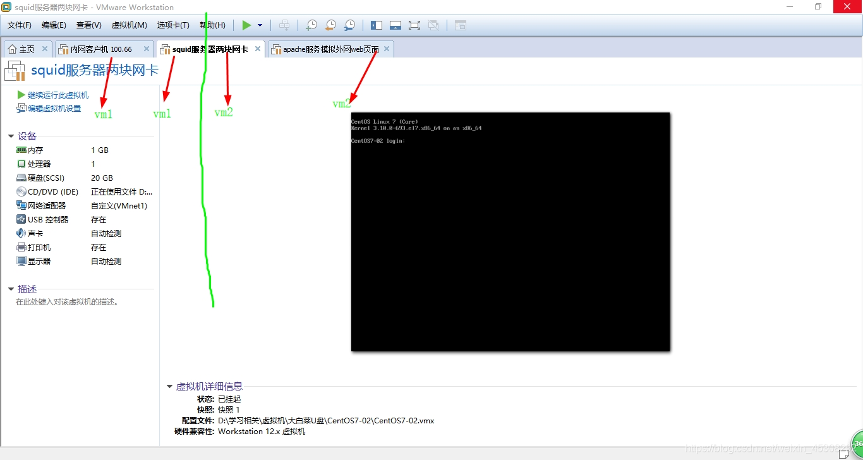Close the 内网客户机 100.66 tab
Viewport: 863px width, 460px height.
(x=147, y=49)
